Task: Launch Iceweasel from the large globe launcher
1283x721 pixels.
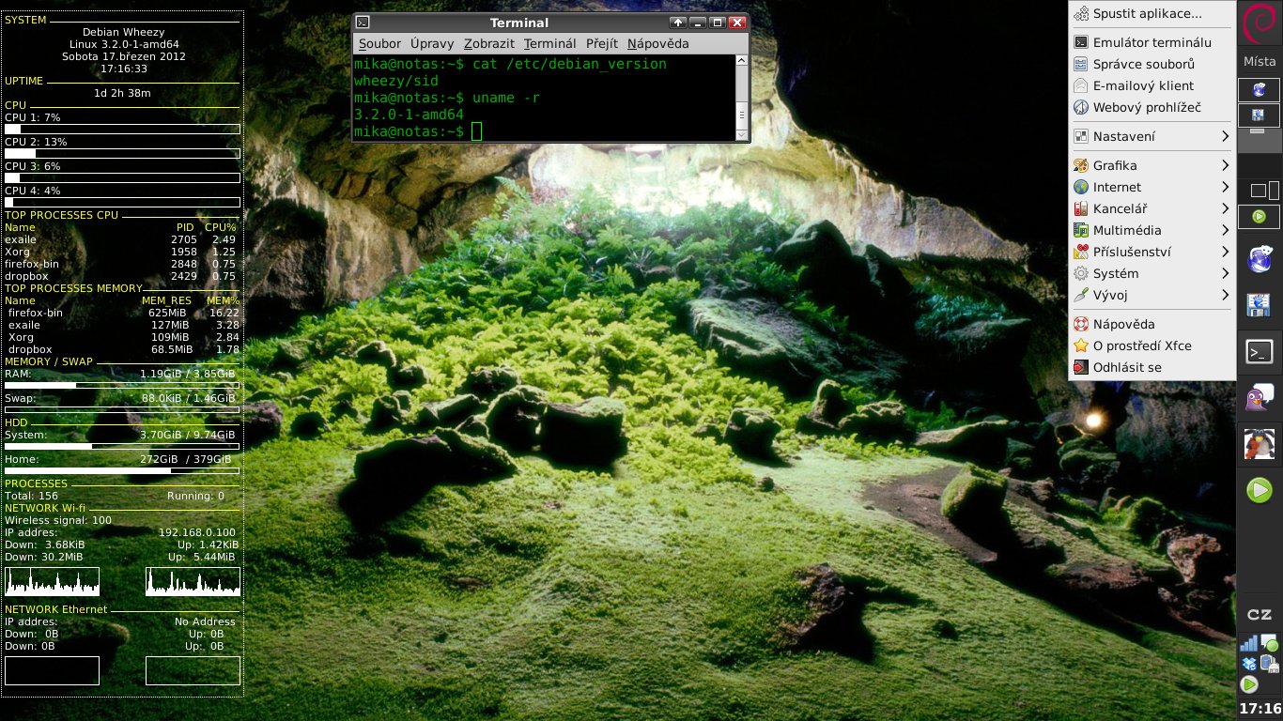Action: pos(1260,257)
